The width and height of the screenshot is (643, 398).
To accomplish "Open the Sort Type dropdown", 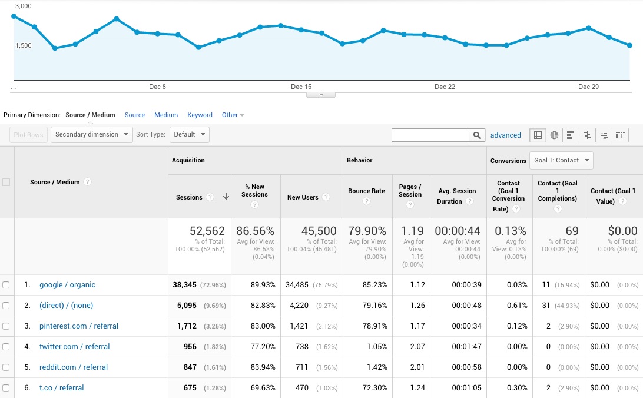I will 189,134.
